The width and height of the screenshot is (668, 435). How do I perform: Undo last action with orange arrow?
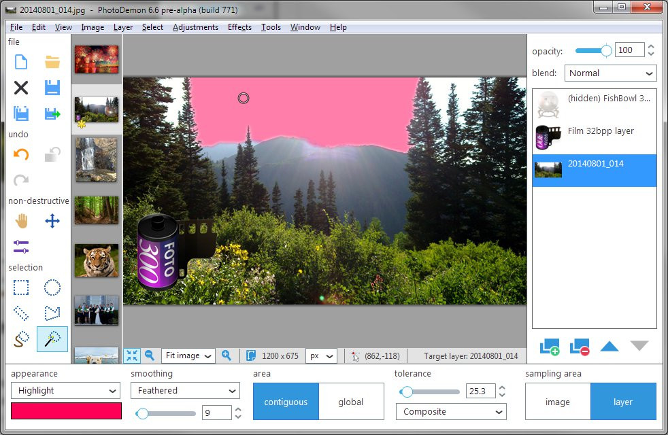pyautogui.click(x=21, y=154)
